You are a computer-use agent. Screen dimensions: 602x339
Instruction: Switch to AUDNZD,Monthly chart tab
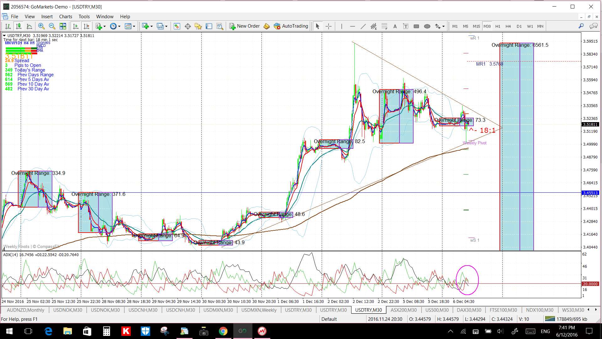tap(25, 310)
